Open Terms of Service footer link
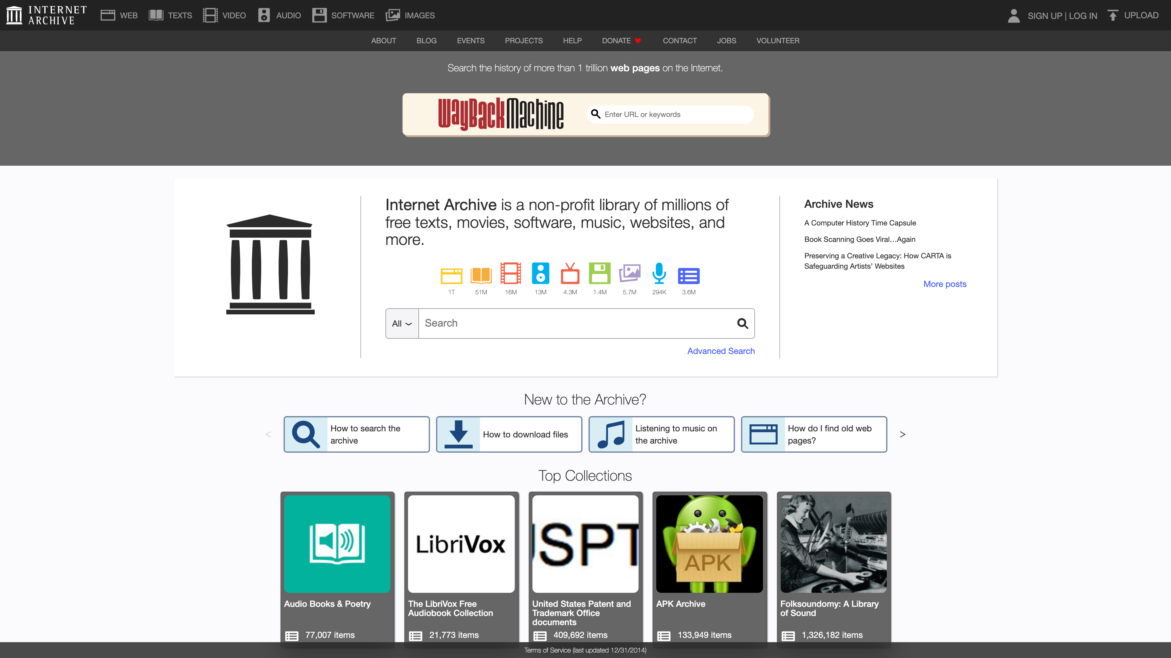 click(585, 650)
